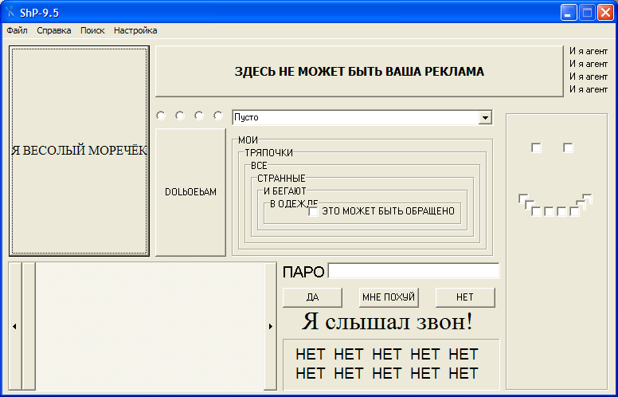
Task: Open the Файл menu
Action: pyautogui.click(x=17, y=30)
